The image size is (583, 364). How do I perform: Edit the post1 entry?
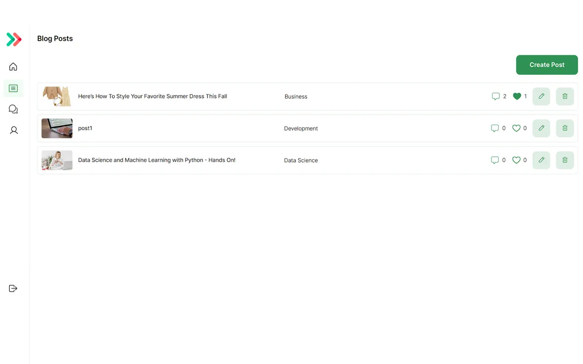(541, 128)
